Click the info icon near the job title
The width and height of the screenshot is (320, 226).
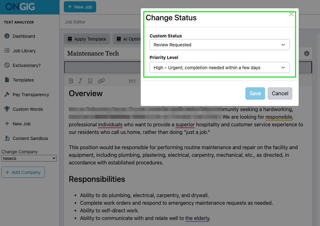[x=307, y=53]
